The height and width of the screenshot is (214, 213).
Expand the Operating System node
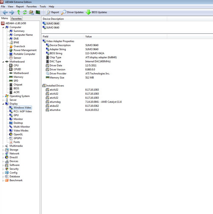[3, 96]
